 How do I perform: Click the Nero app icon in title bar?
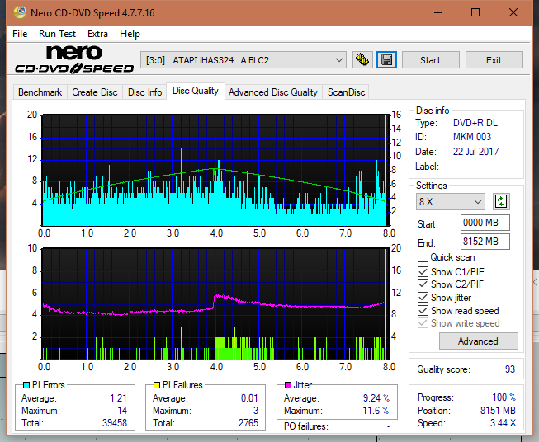(x=20, y=12)
